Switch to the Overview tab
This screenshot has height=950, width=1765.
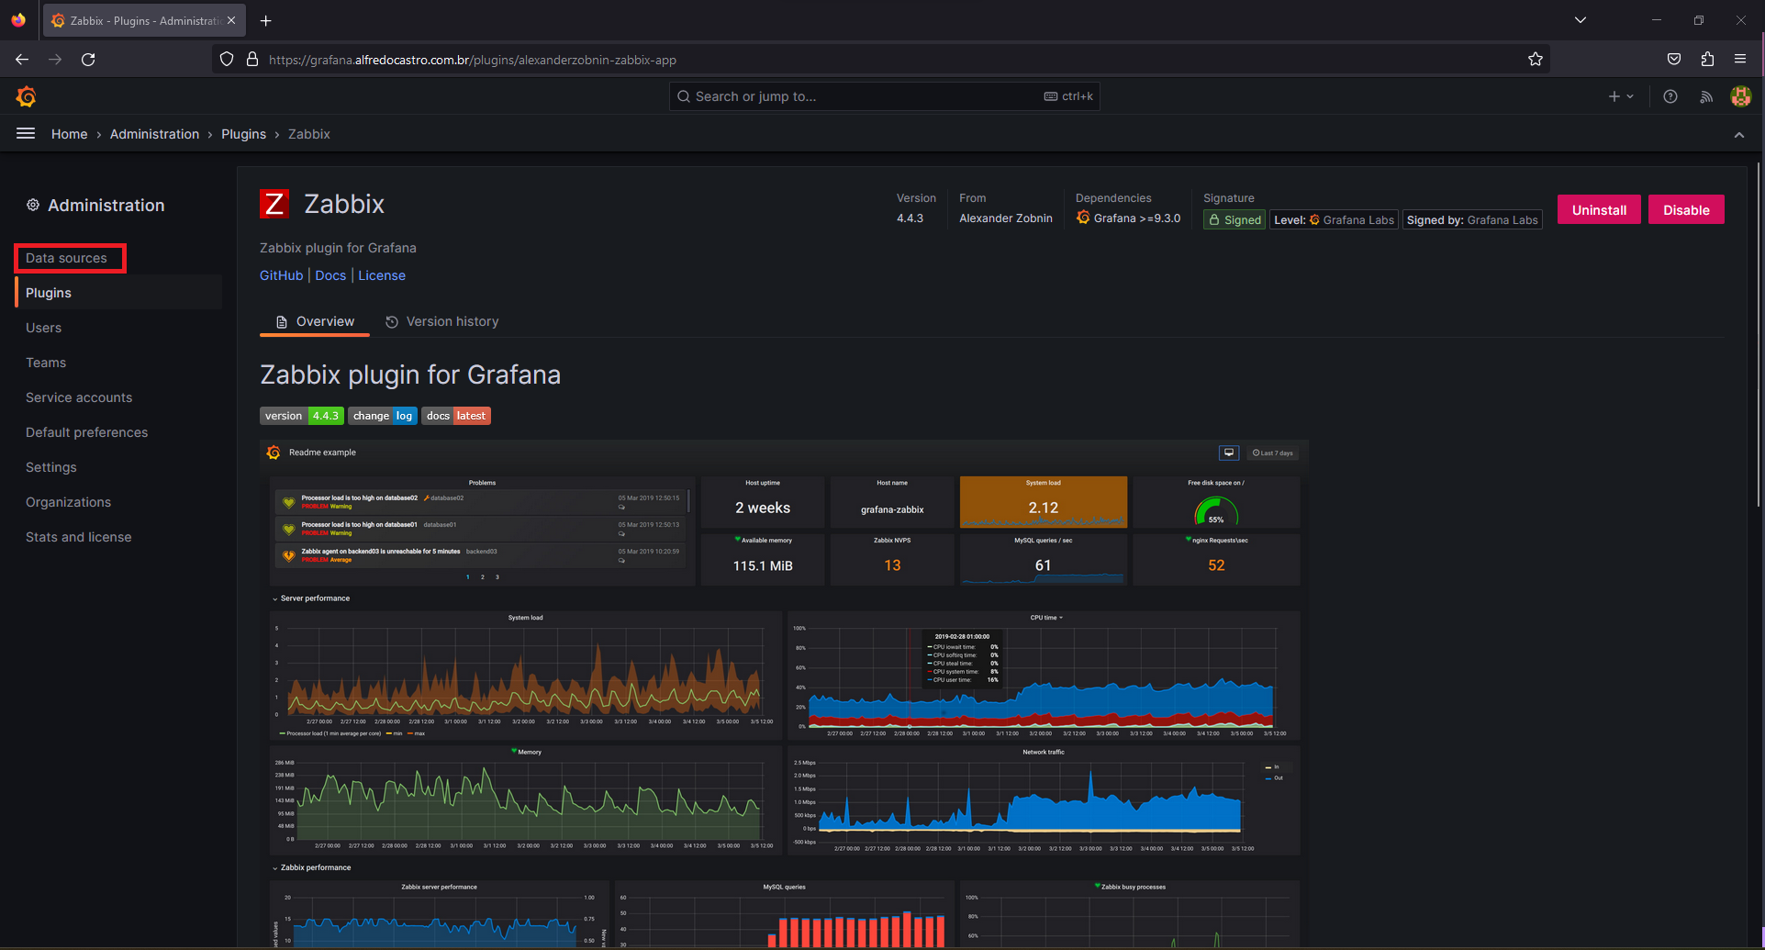[315, 321]
